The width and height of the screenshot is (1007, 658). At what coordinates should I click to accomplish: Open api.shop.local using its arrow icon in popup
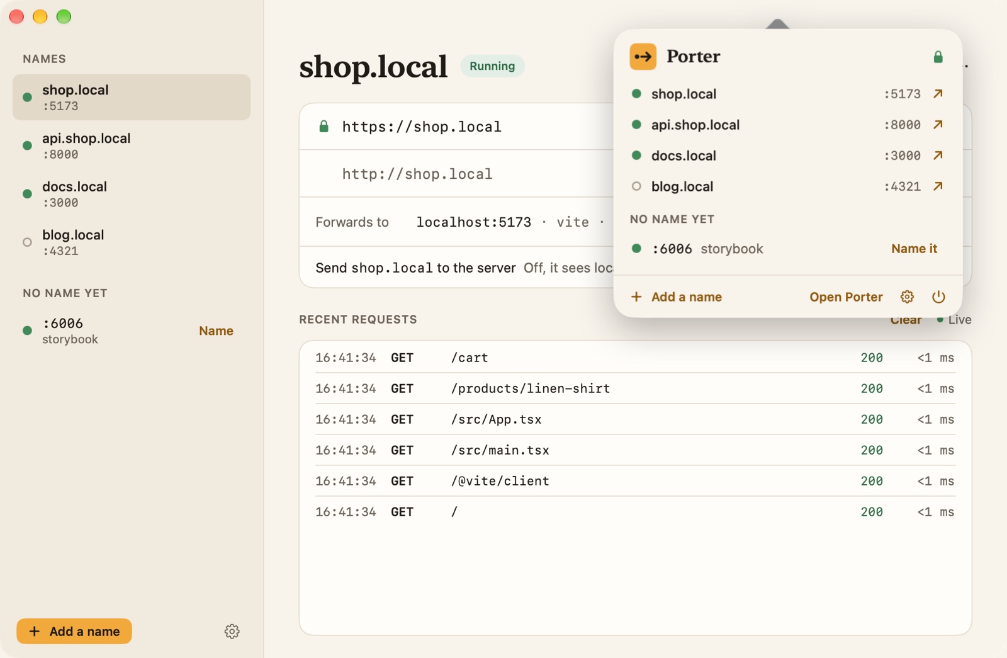pos(938,125)
